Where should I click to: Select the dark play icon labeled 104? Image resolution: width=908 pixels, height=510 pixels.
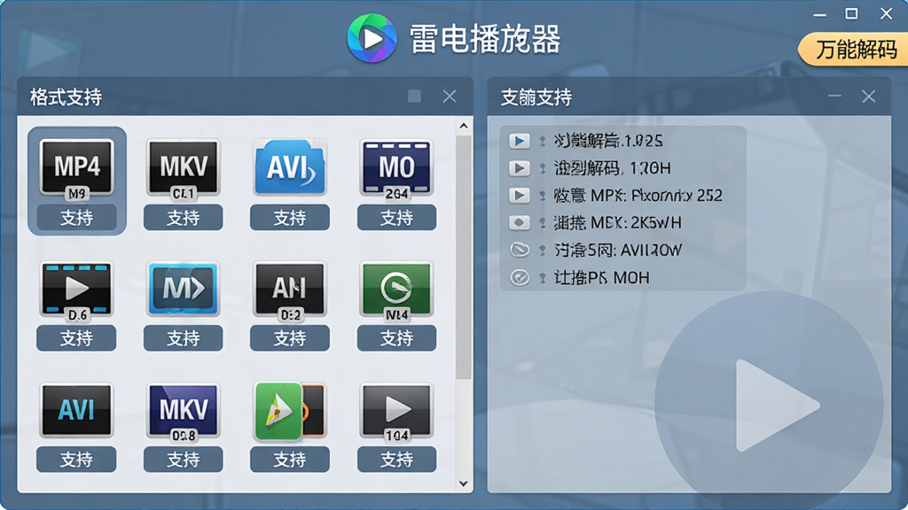point(396,412)
